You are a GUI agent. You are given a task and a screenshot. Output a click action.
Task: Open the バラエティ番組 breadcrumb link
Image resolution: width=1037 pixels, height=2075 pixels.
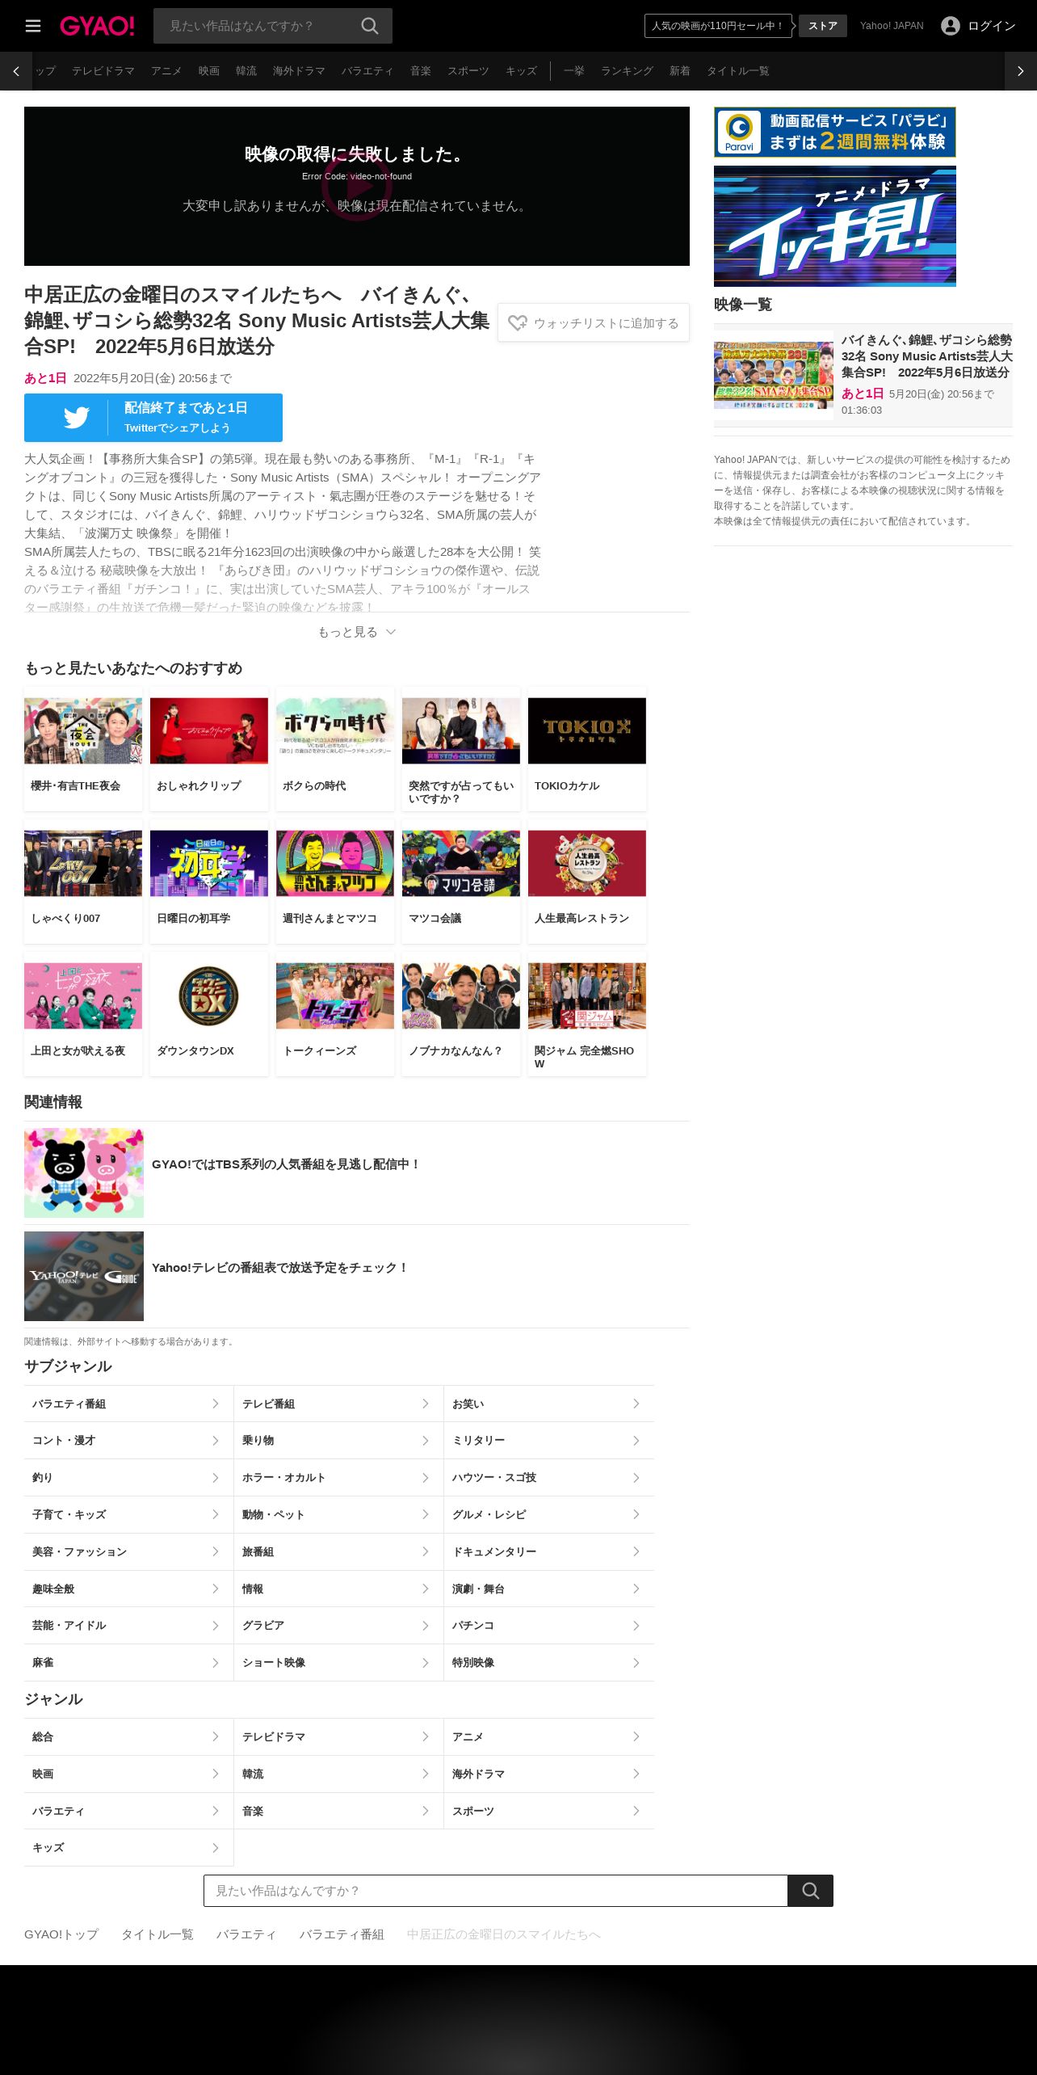(x=342, y=1934)
